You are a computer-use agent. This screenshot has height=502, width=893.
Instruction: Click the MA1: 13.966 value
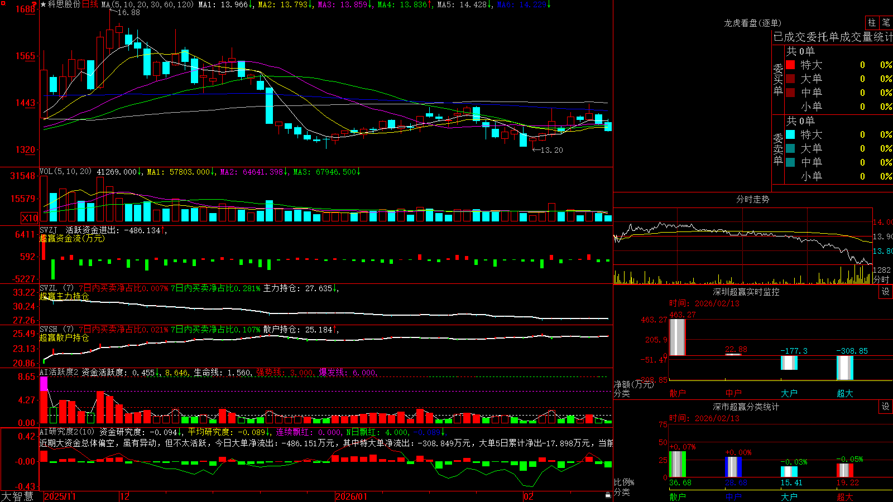tap(223, 4)
